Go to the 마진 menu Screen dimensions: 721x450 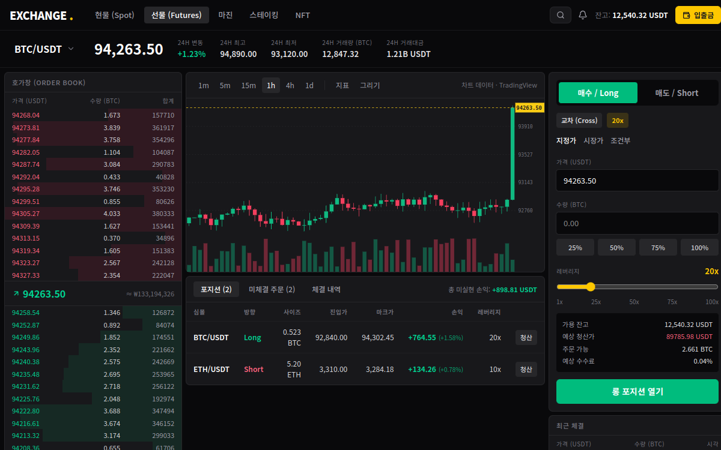point(225,15)
